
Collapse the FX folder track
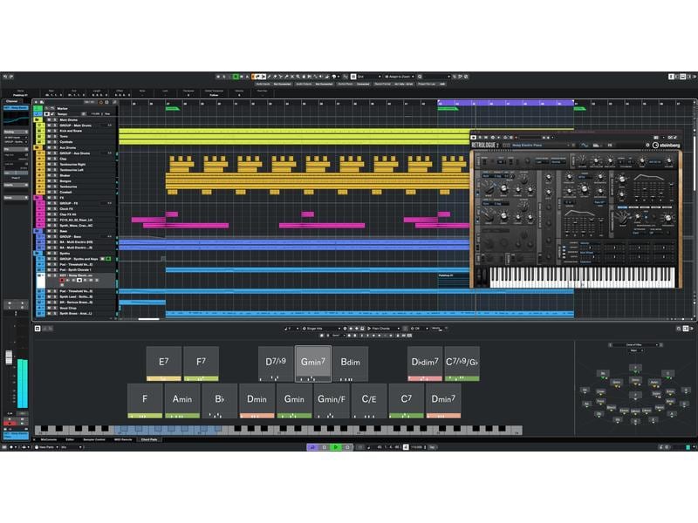point(38,198)
